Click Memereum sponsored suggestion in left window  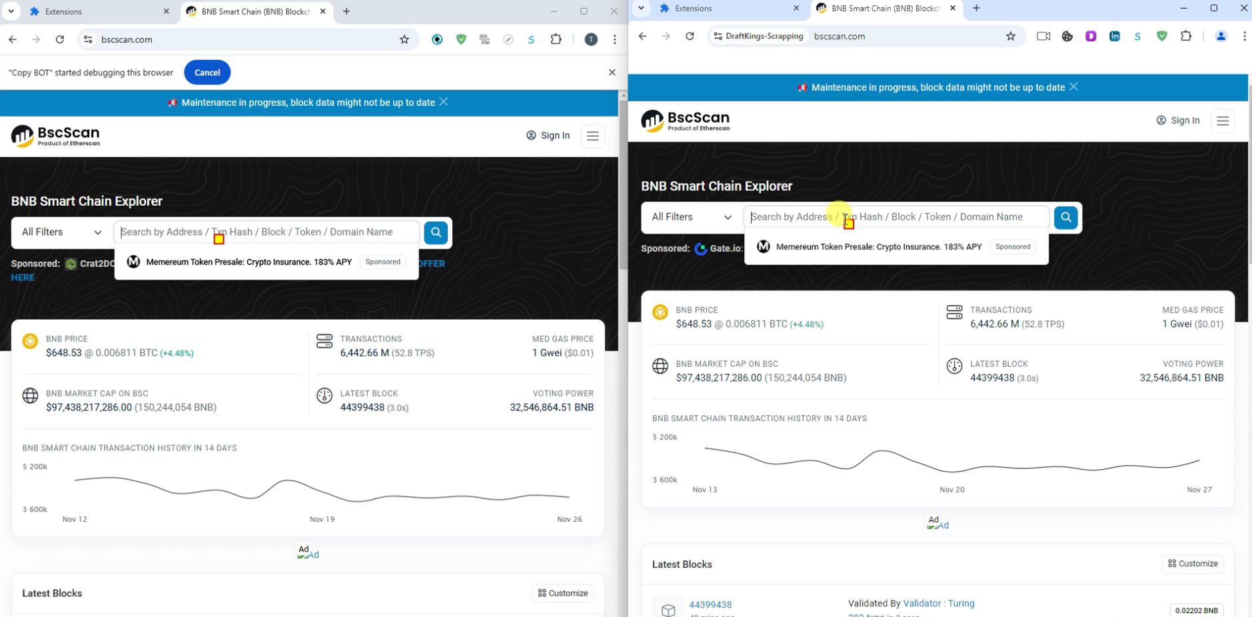click(267, 262)
